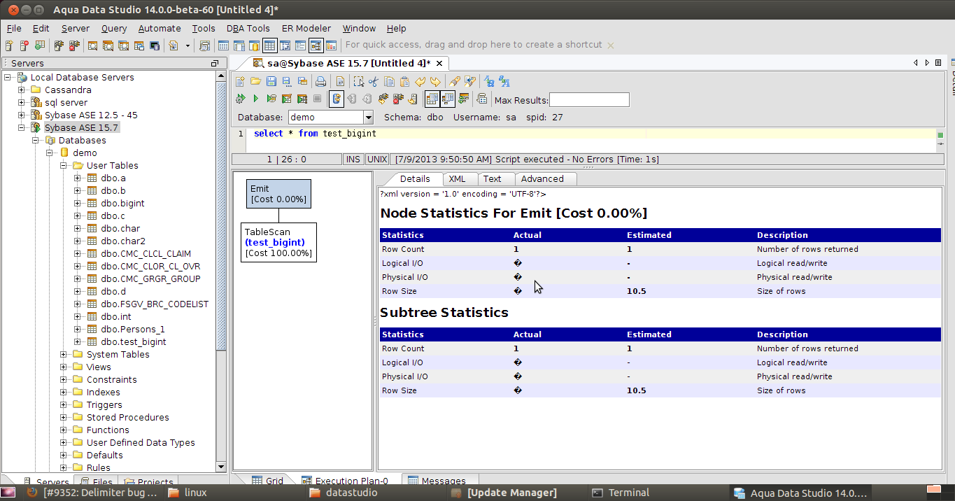The height and width of the screenshot is (501, 955).
Task: Click the Paste clipboard icon
Action: (405, 81)
